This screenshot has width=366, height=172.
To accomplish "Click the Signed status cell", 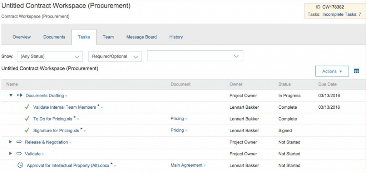I will (285, 131).
